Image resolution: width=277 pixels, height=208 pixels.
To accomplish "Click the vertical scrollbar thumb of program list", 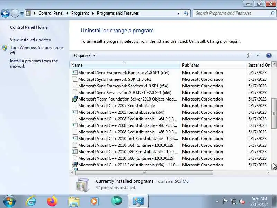I will pyautogui.click(x=274, y=113).
